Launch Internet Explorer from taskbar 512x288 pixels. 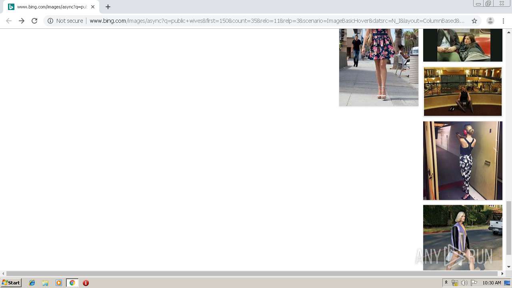(x=32, y=283)
